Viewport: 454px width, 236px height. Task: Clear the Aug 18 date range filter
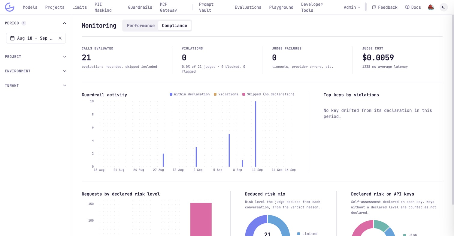[60, 38]
